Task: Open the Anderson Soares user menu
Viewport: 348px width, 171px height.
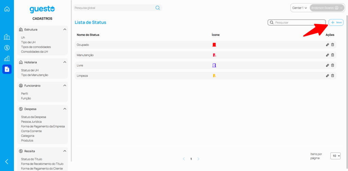Action: point(327,8)
